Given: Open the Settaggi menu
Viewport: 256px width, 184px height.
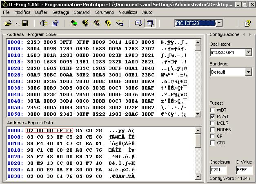Looking at the screenshot, I should click(60, 12).
